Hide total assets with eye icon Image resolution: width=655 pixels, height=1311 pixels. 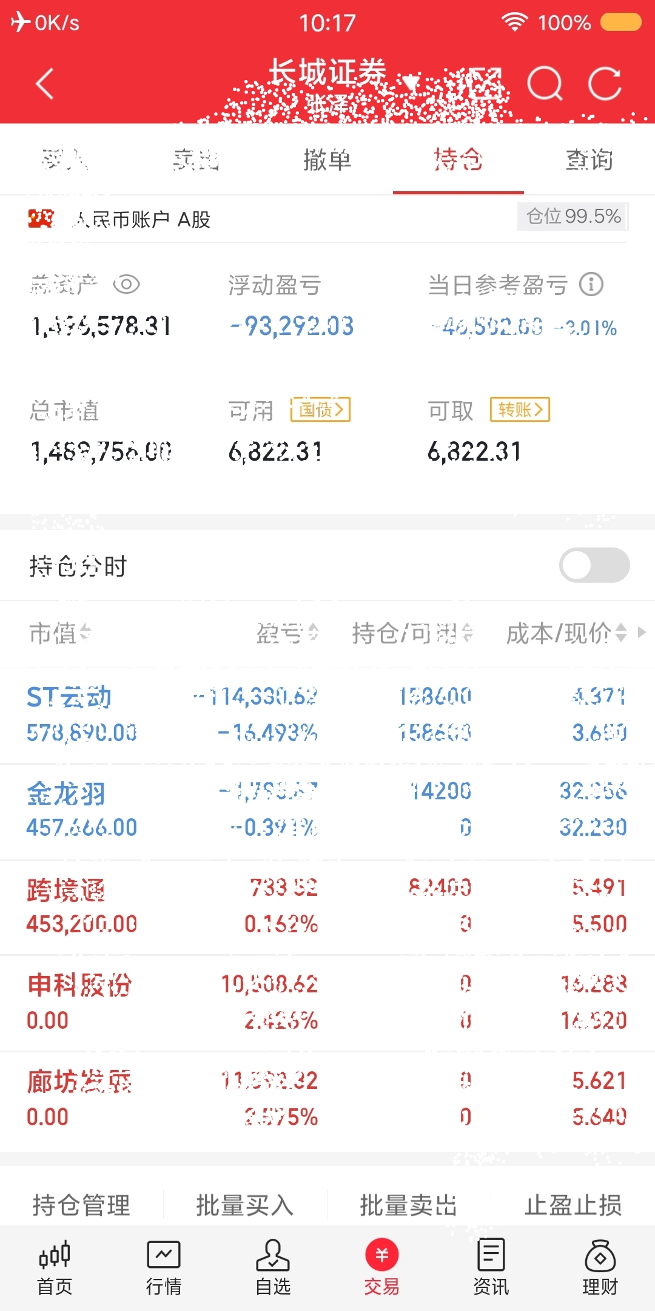(x=127, y=284)
